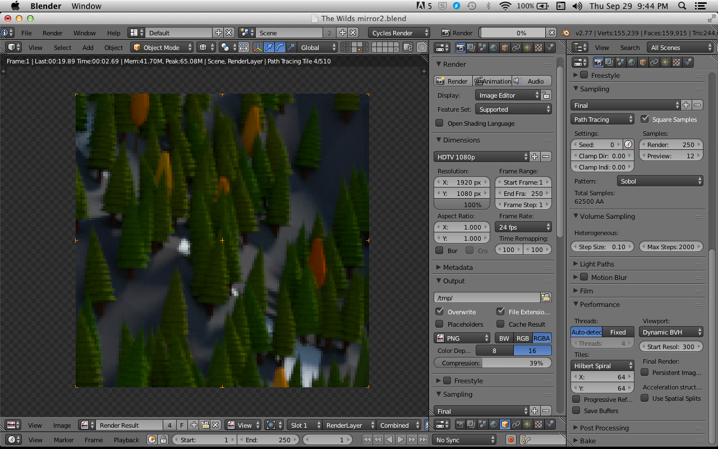Select the translate manipulator arrow icon

pyautogui.click(x=269, y=48)
